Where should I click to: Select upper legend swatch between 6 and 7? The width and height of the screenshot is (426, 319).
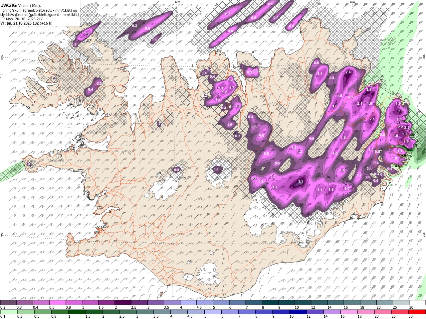pos(237,302)
